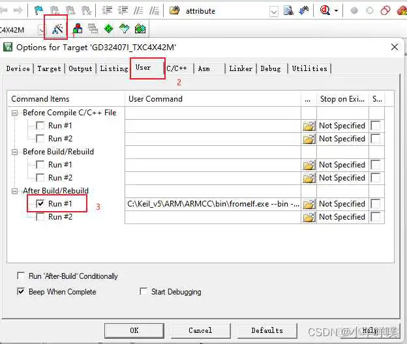The width and height of the screenshot is (407, 344).
Task: Check Run 'After-Build' Conditionally
Action: pyautogui.click(x=21, y=276)
